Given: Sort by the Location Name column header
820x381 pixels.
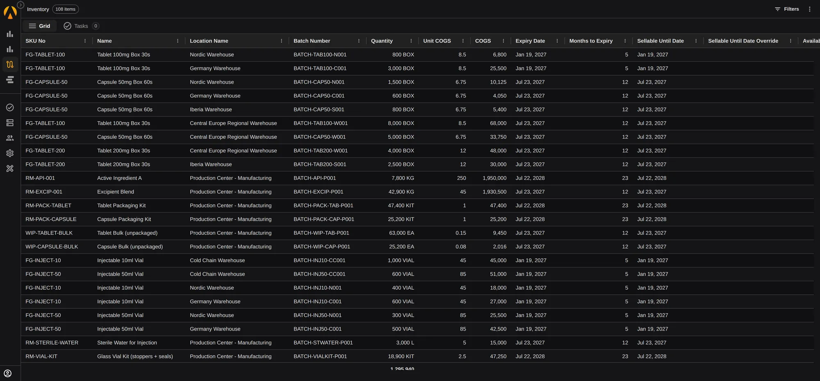Looking at the screenshot, I should (x=209, y=41).
